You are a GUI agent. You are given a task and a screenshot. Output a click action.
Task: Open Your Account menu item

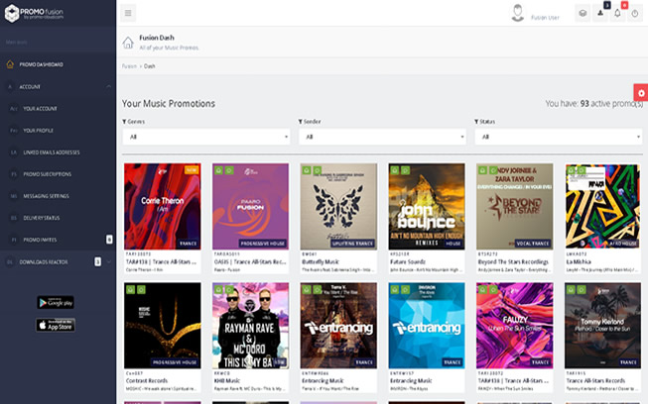[58, 108]
